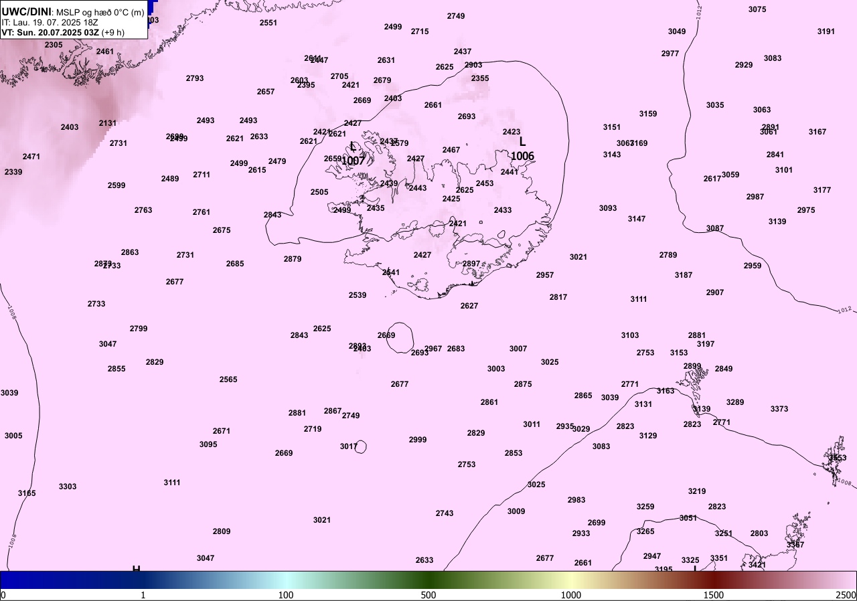Click the height value 3147
Screen dimensions: 857x601
click(x=637, y=219)
